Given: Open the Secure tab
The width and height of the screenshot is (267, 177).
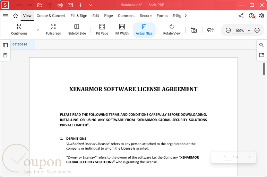Looking at the screenshot, I should tap(146, 16).
